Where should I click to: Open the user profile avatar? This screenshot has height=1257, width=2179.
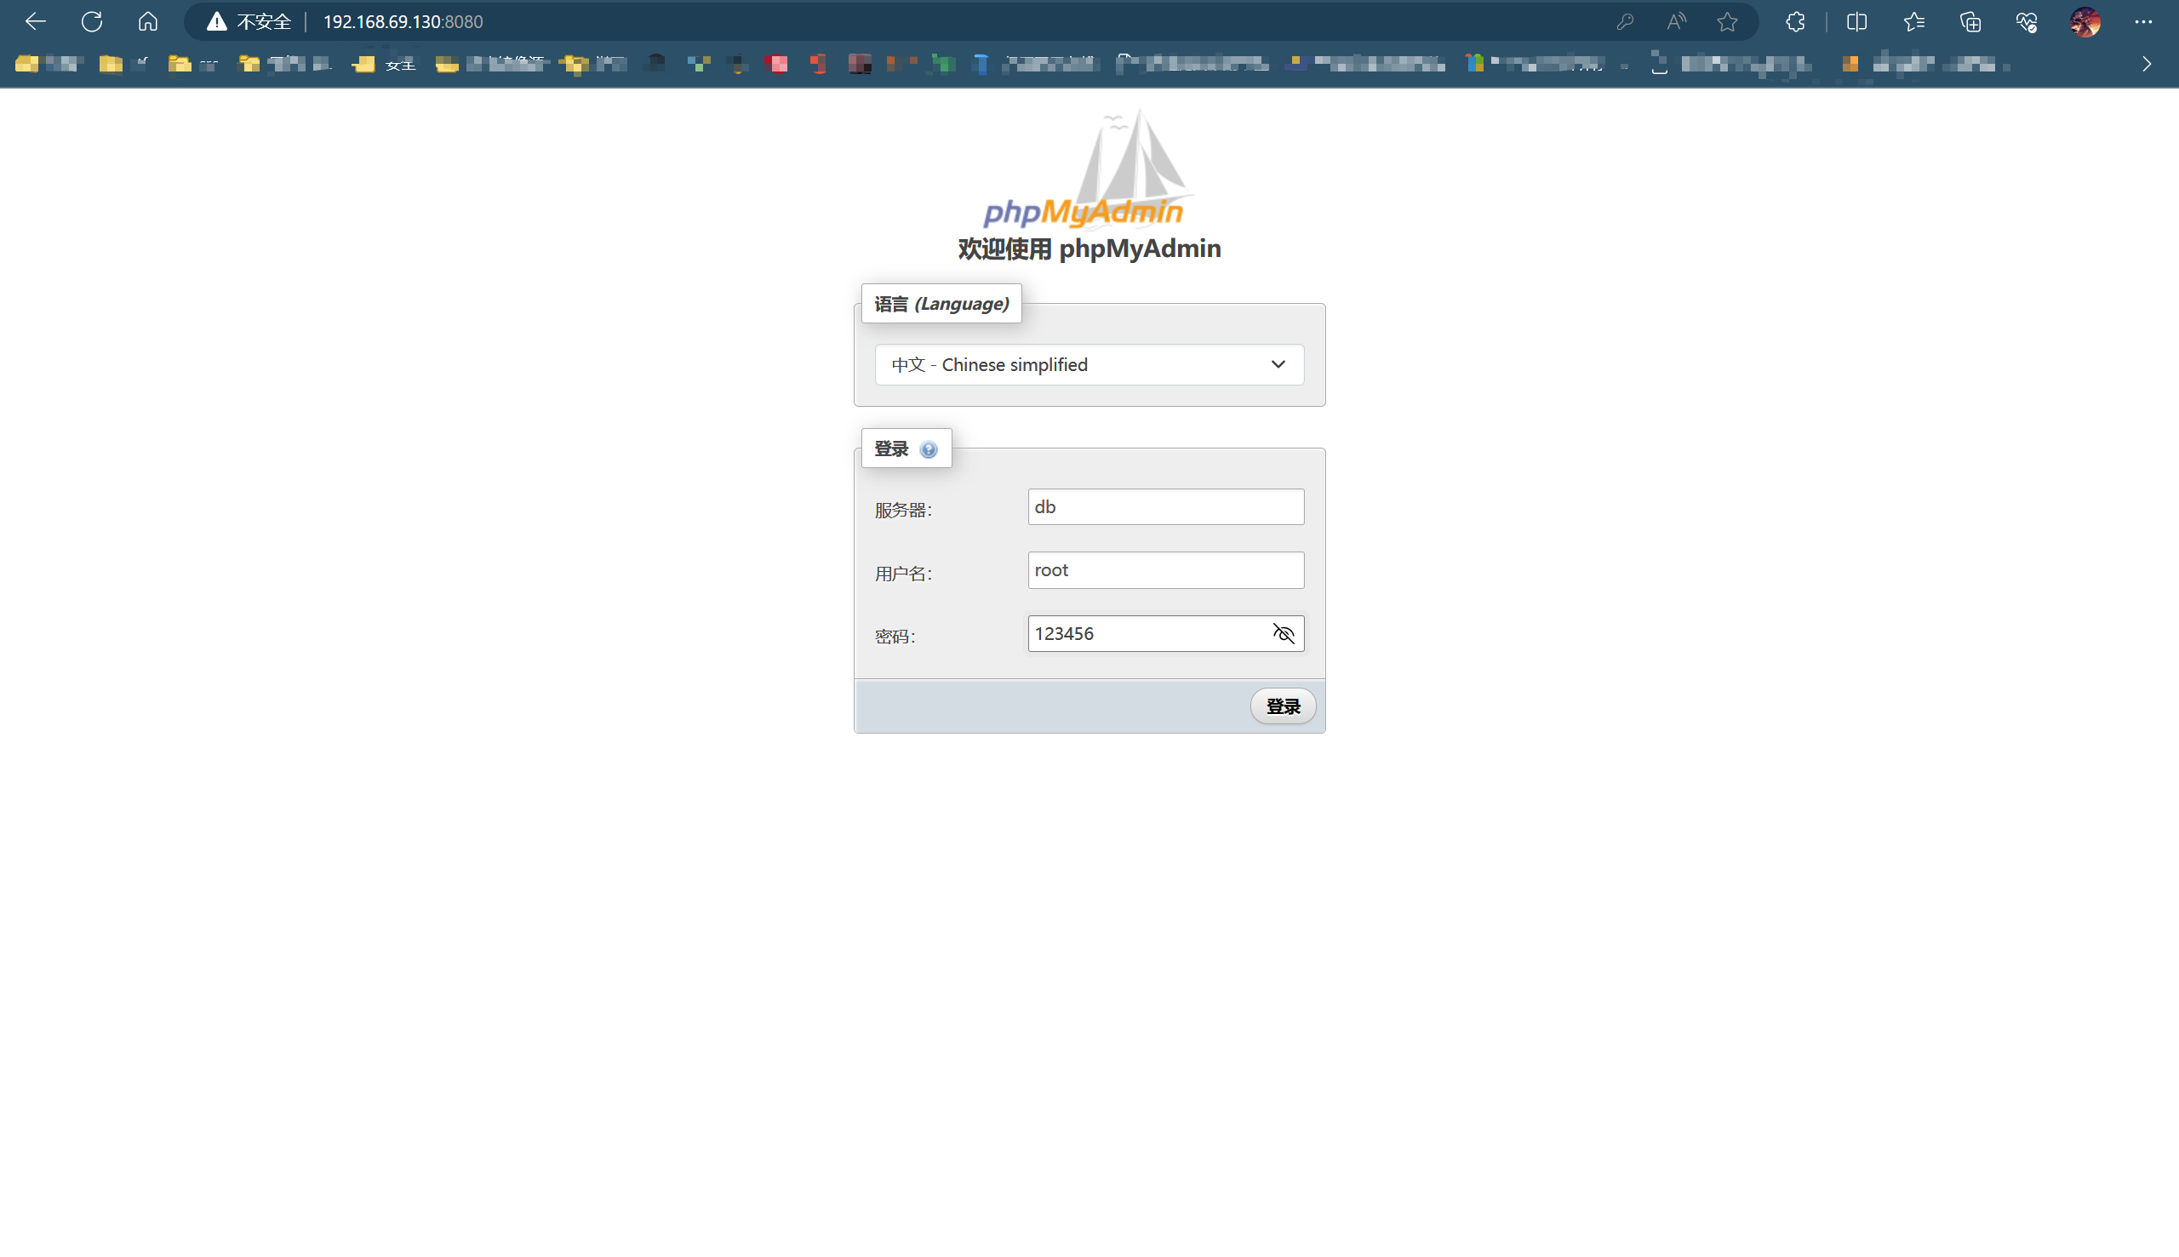2085,21
